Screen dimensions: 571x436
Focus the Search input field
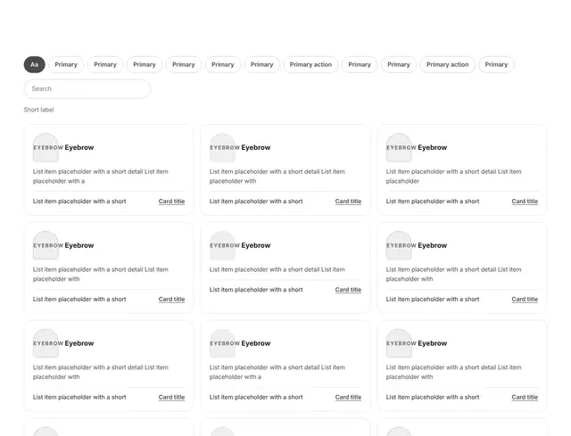click(x=87, y=89)
